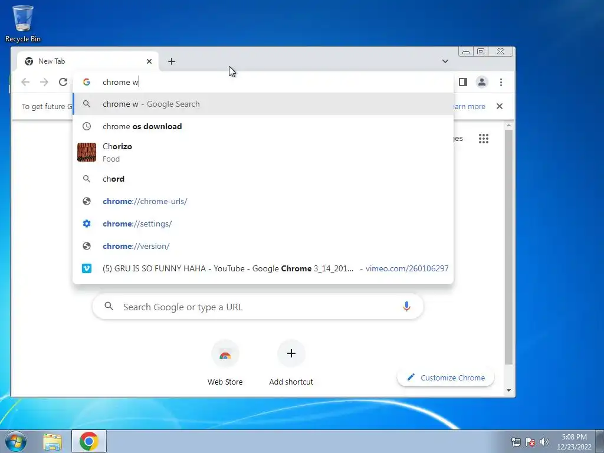Screen dimensions: 604x453
Task: Expand the tab search chevron
Action: [445, 61]
